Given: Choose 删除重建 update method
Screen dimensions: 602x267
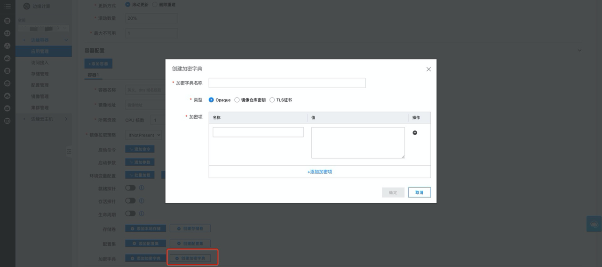Looking at the screenshot, I should [155, 4].
